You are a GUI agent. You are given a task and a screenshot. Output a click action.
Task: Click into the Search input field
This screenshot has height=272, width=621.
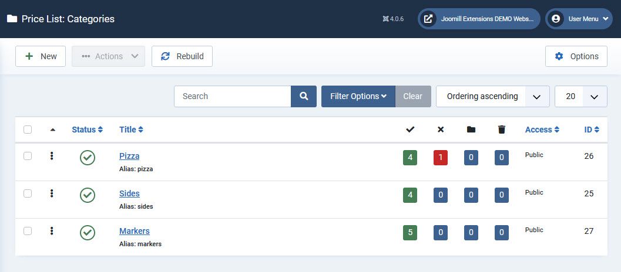coord(233,96)
